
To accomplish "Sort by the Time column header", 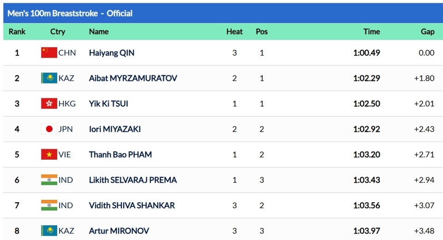I will pos(371,31).
